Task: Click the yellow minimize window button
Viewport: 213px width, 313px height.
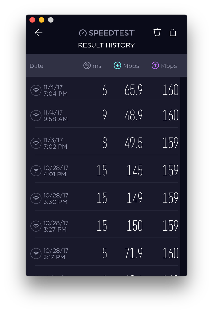Action: tap(41, 19)
